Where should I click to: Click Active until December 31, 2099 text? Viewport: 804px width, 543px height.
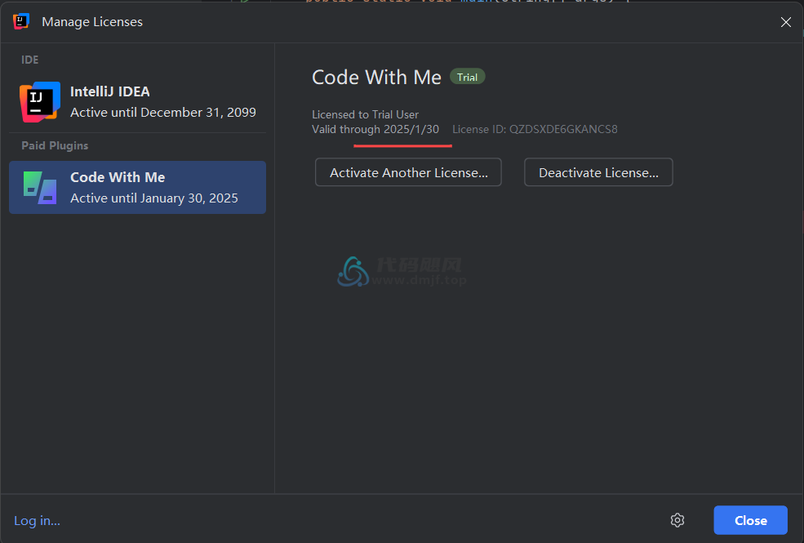163,113
